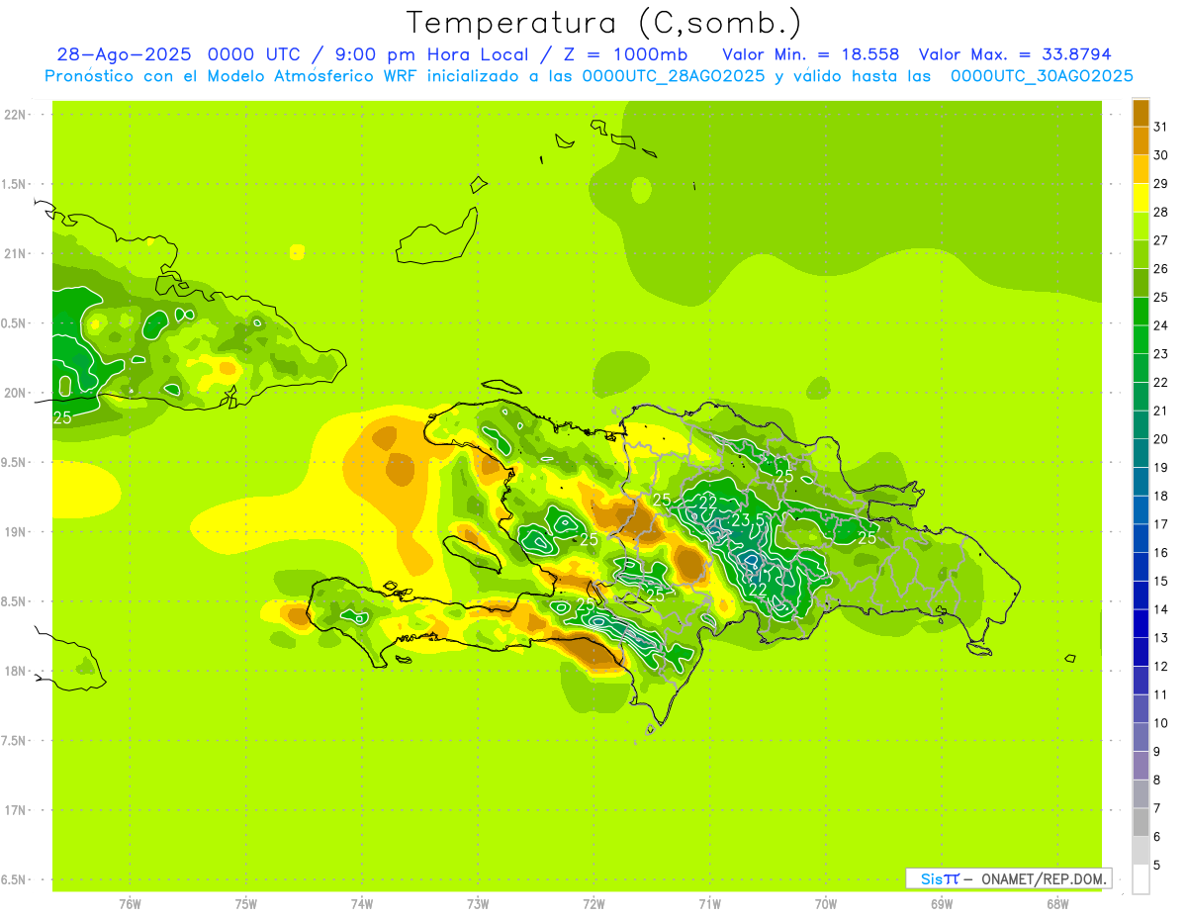Click the legend label "28"
The height and width of the screenshot is (917, 1187).
pyautogui.click(x=1161, y=212)
